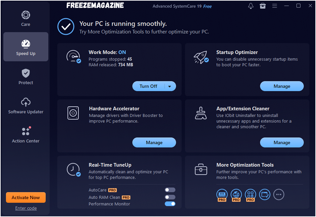Go to the Software Updater section
This screenshot has height=217, width=316.
coord(26,106)
